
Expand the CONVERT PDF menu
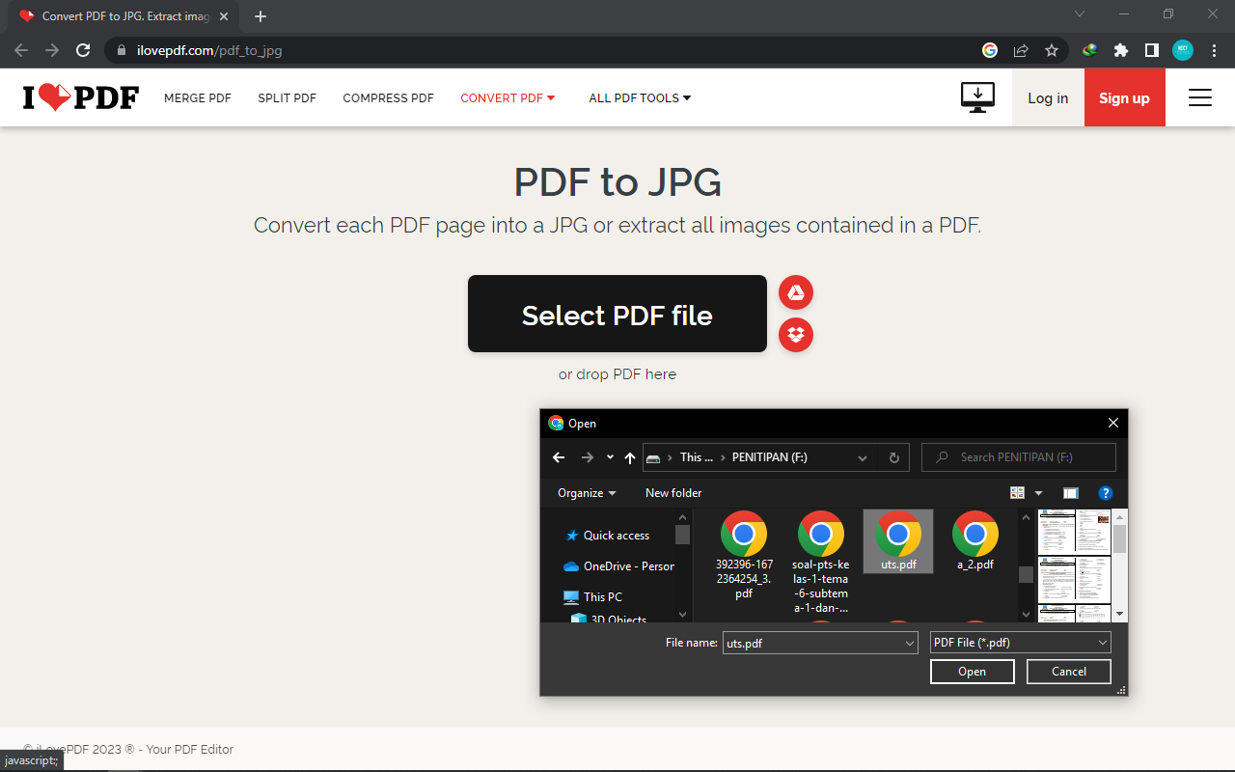point(508,97)
